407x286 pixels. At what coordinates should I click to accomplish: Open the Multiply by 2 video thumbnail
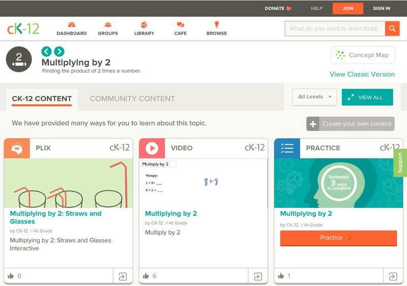click(x=203, y=183)
